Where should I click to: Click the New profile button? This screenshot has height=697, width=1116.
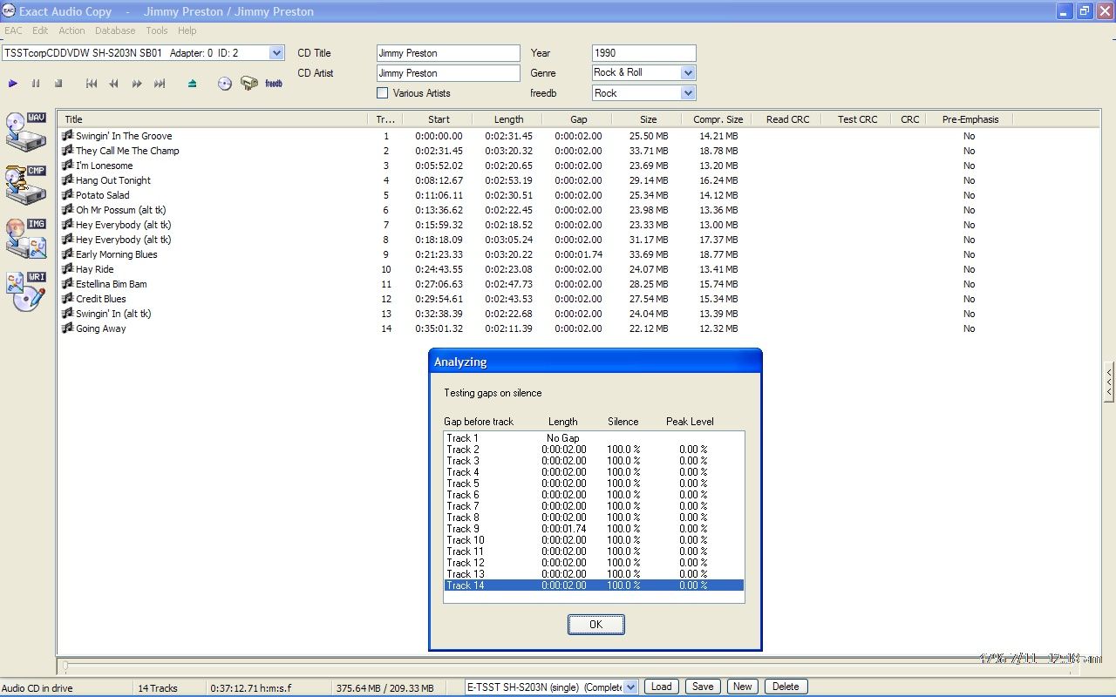click(742, 687)
